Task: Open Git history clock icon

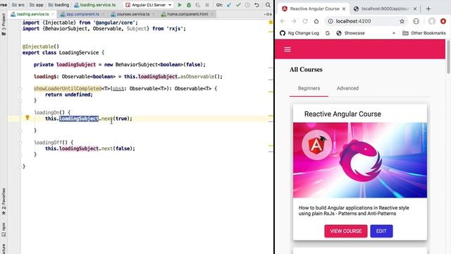Action: click(x=247, y=5)
